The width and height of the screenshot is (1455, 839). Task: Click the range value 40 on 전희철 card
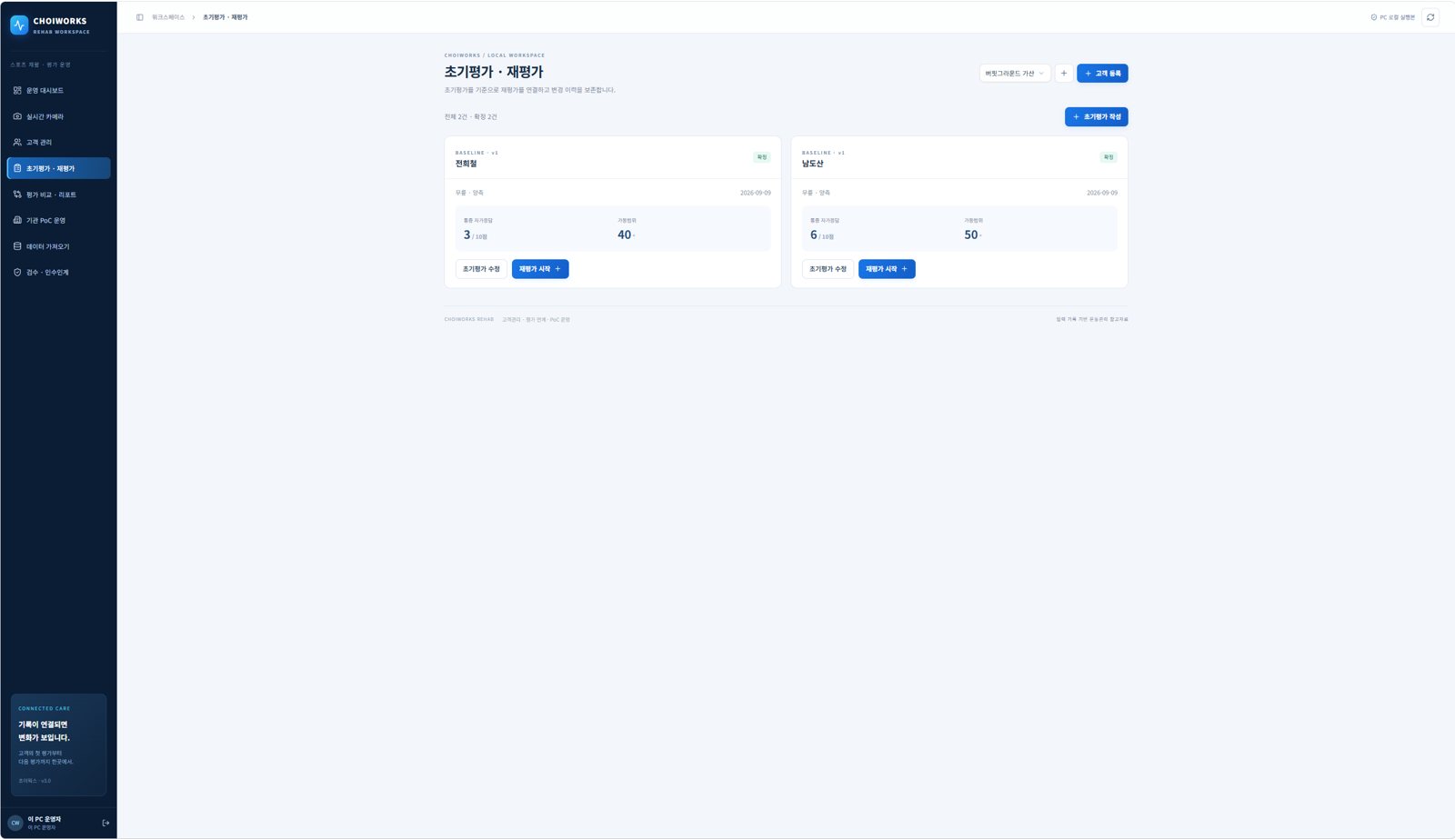click(x=624, y=235)
